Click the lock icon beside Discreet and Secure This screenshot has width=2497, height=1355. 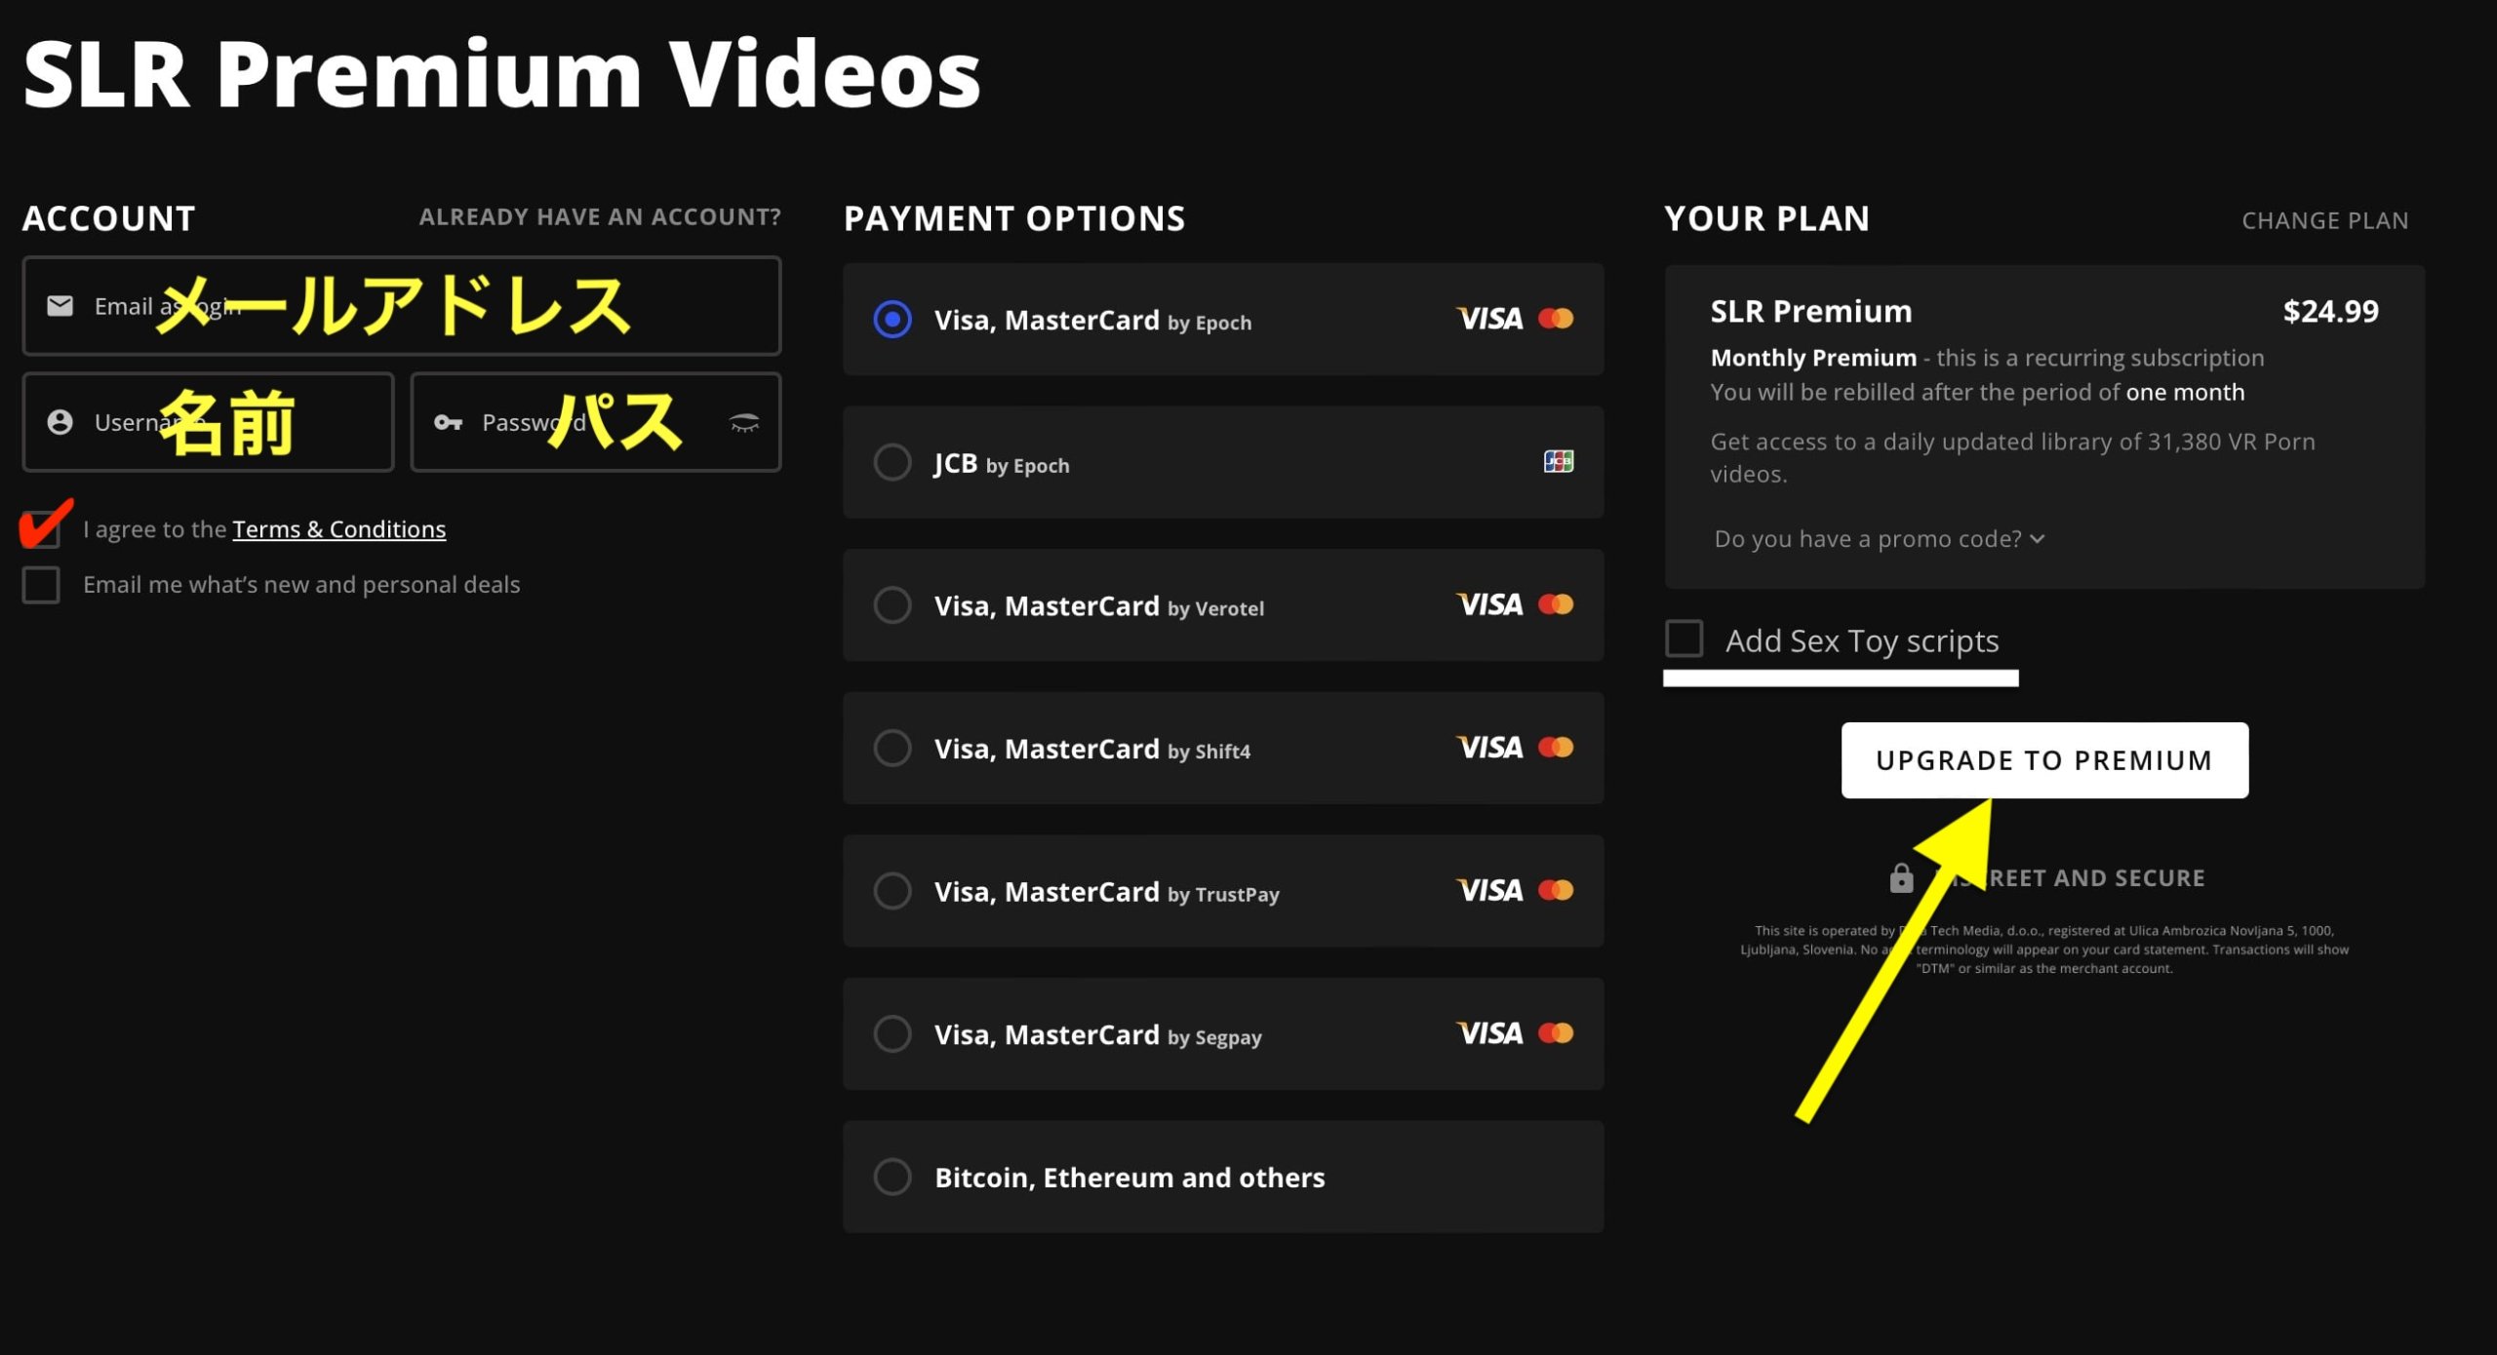pos(1901,878)
